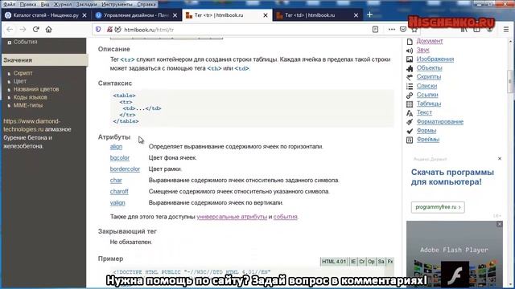Open the Журнал menu

(63, 4)
